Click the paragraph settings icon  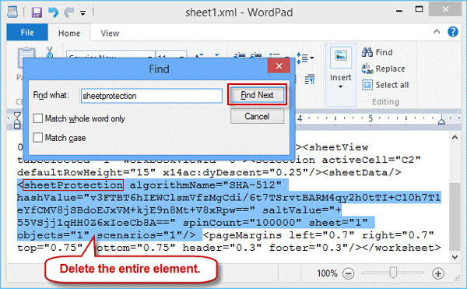(x=310, y=79)
